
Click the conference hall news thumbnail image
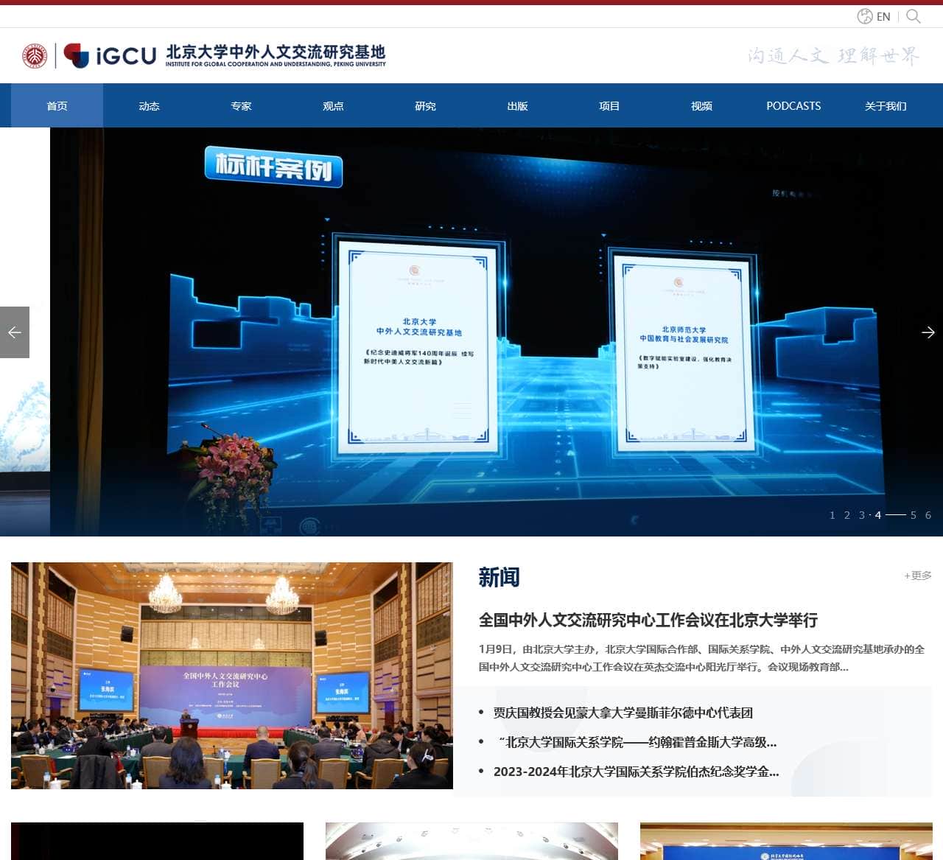(232, 676)
